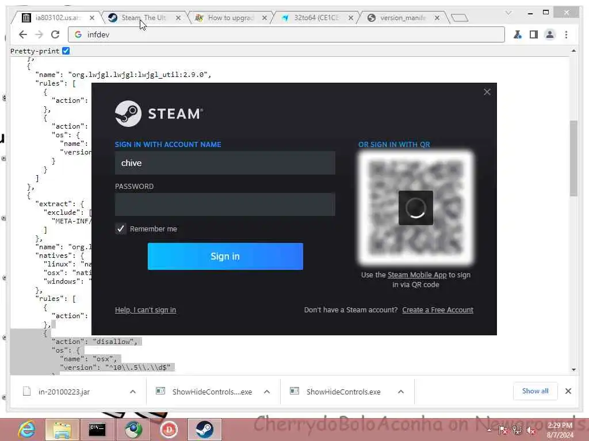Reload the current page
This screenshot has height=441, width=589.
tap(55, 34)
